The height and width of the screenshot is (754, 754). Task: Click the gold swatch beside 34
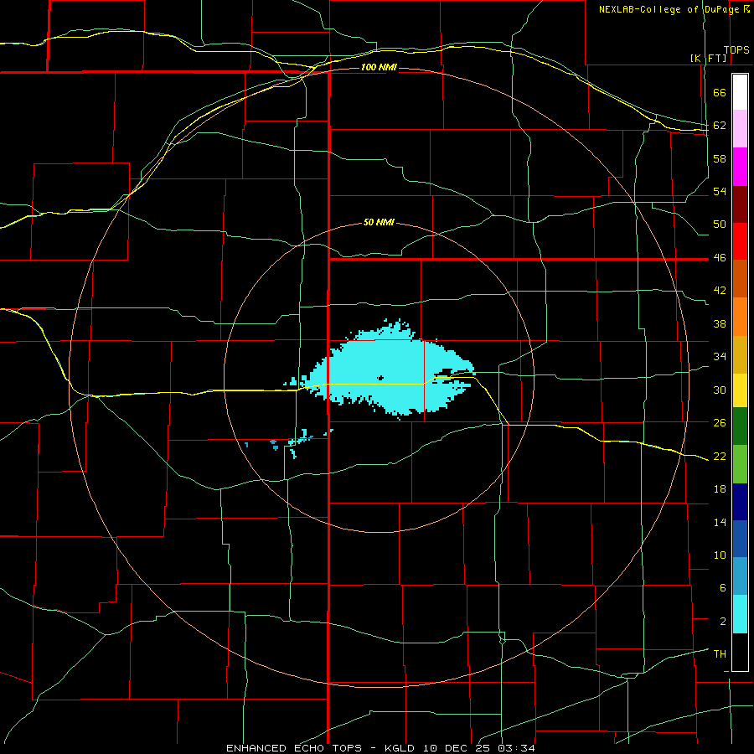click(740, 354)
